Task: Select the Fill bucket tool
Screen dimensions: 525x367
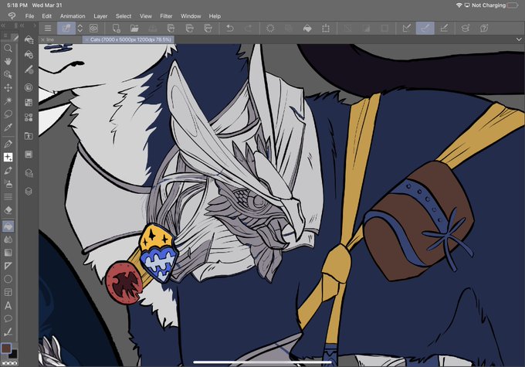Action: click(8, 226)
